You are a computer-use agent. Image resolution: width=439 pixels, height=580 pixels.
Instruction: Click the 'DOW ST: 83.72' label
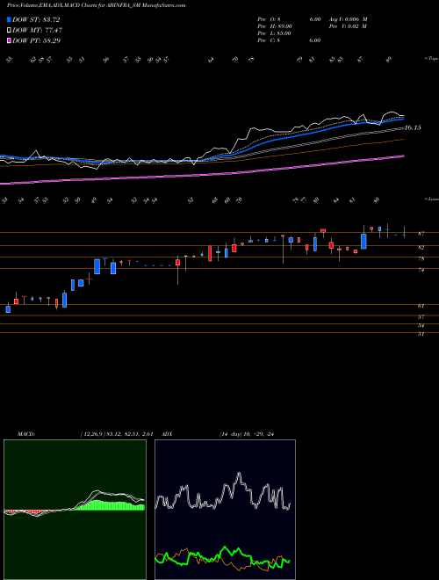(36, 19)
